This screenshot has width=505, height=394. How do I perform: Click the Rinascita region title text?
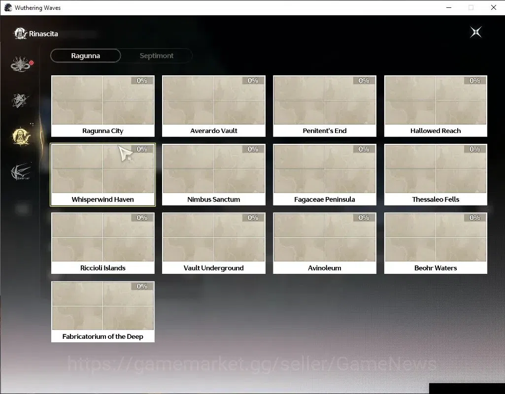pyautogui.click(x=43, y=34)
